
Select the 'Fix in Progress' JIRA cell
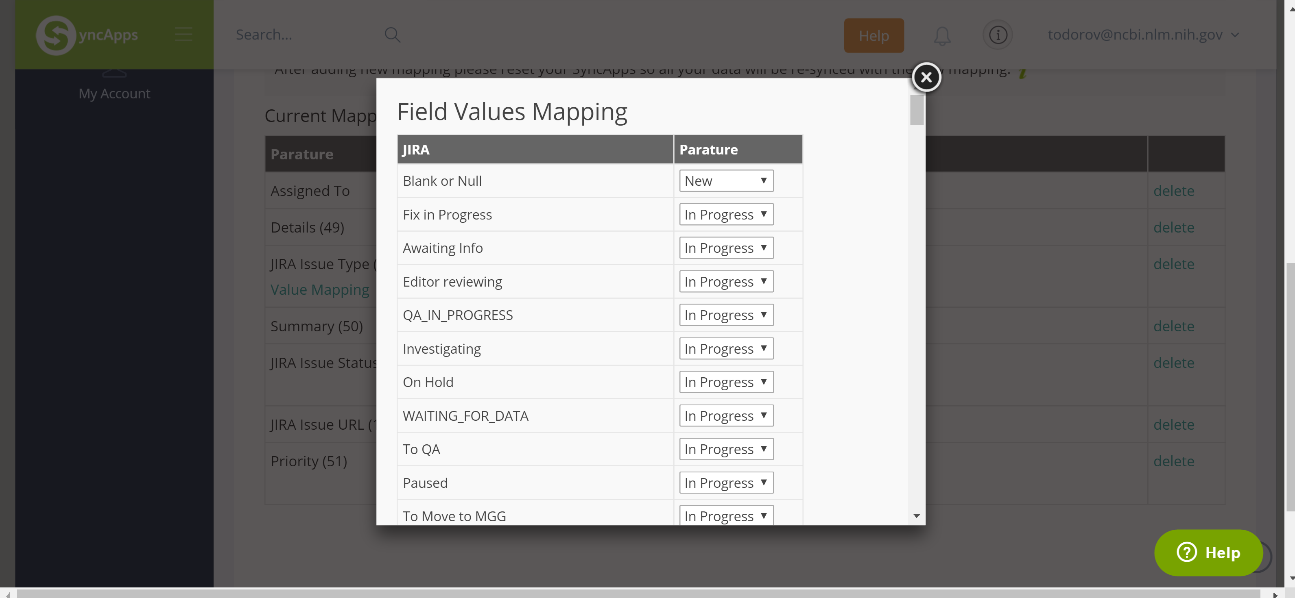(535, 215)
